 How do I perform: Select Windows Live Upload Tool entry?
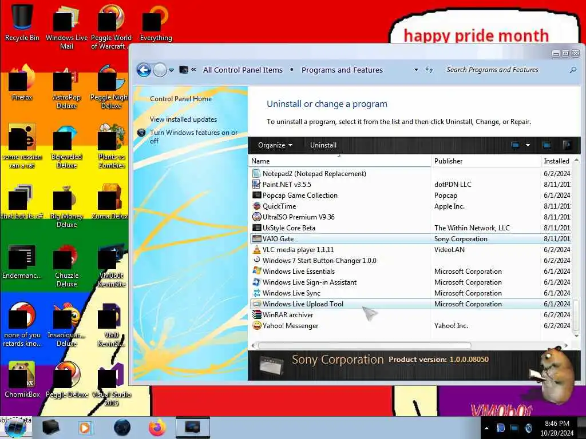pyautogui.click(x=410, y=304)
